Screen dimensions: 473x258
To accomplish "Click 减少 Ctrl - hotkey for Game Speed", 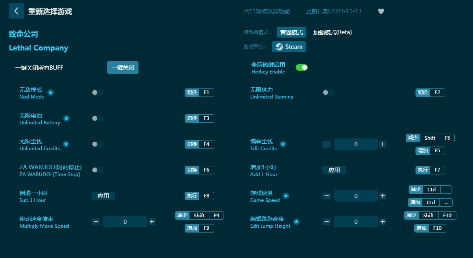I will coord(430,189).
